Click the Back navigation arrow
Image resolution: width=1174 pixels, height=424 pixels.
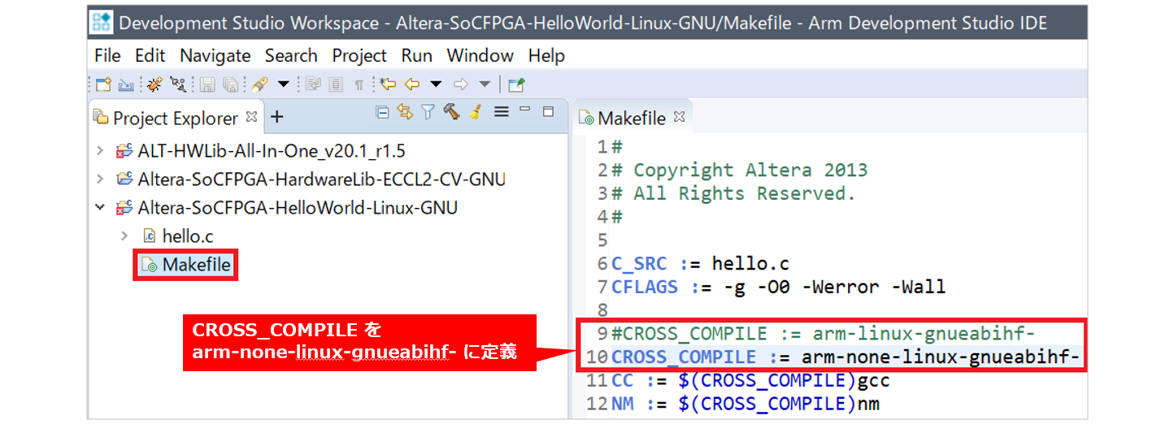pyautogui.click(x=412, y=84)
